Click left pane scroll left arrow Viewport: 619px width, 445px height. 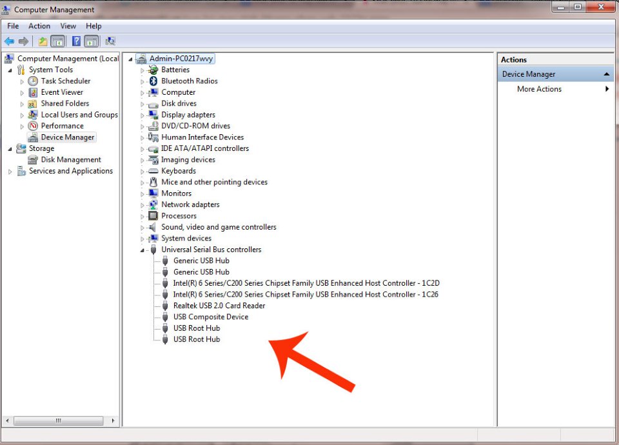pos(7,421)
